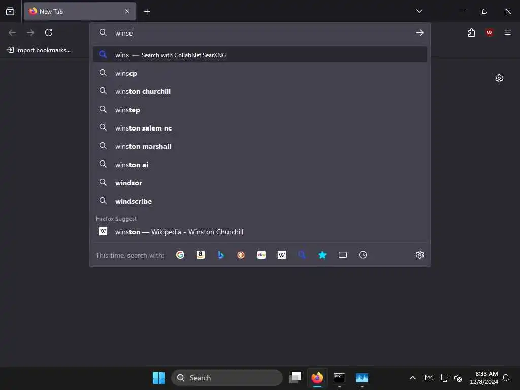The height and width of the screenshot is (390, 520).
Task: Go forward one page
Action: [x=30, y=32]
